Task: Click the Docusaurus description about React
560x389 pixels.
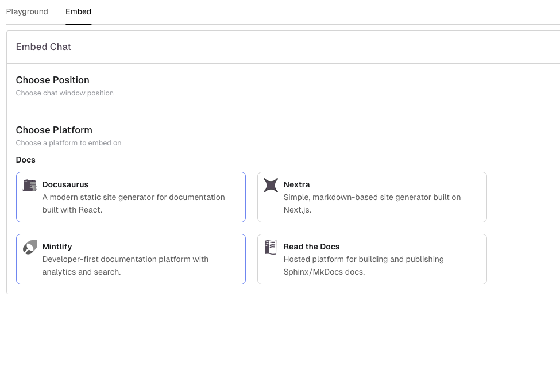Action: [x=133, y=203]
